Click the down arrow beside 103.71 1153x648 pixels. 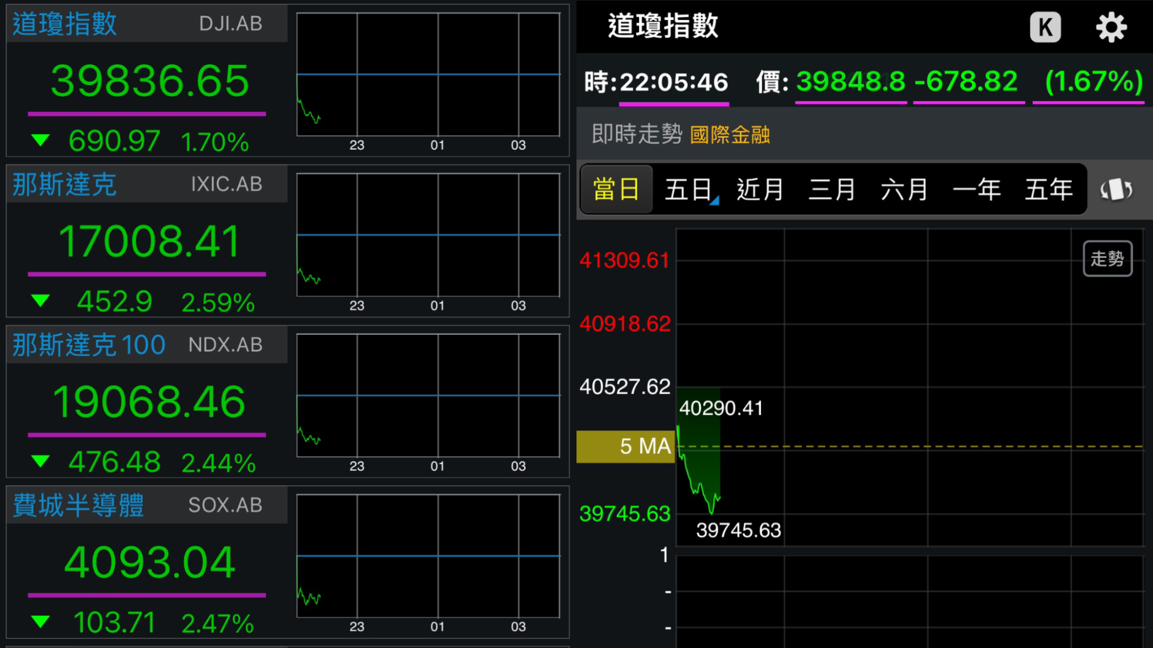pyautogui.click(x=40, y=622)
